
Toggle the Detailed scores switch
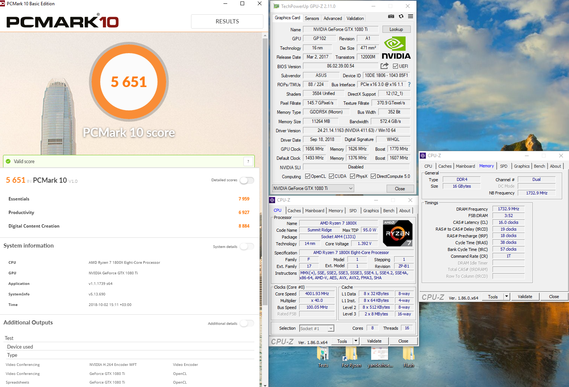247,180
